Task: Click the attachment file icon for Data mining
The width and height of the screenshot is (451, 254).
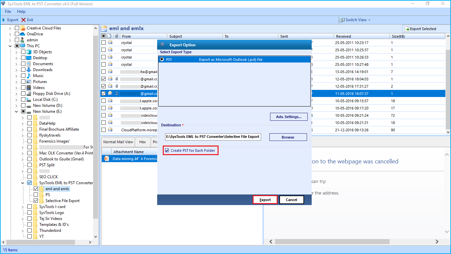Action: pos(106,159)
